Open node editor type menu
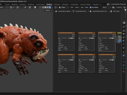This screenshot has height=95, width=127. point(56,7)
